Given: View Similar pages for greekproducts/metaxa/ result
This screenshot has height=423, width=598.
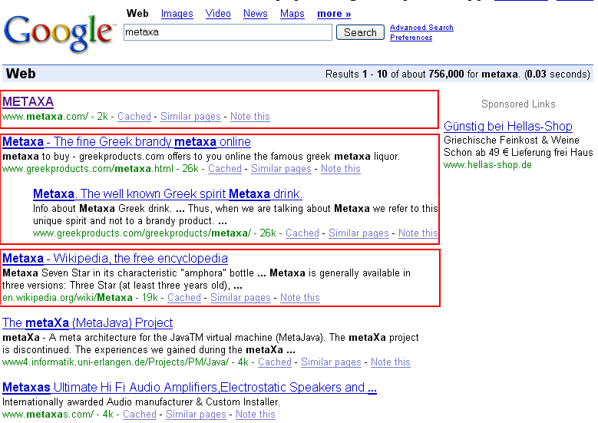Looking at the screenshot, I should tap(358, 233).
